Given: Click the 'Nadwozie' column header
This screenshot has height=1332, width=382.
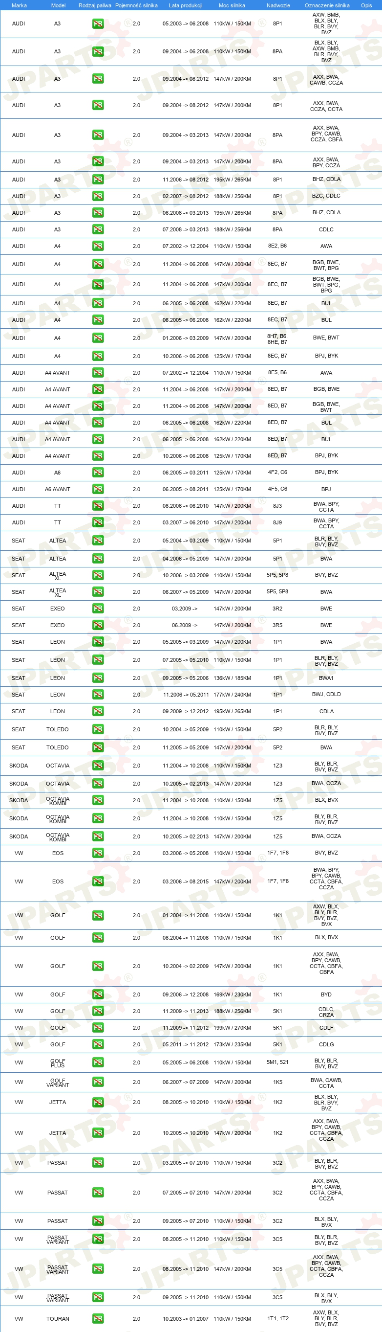Looking at the screenshot, I should pyautogui.click(x=278, y=5).
